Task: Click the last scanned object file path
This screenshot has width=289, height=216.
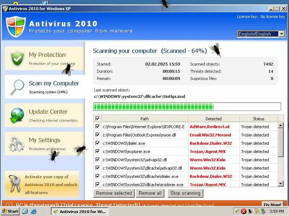Action: [x=139, y=96]
